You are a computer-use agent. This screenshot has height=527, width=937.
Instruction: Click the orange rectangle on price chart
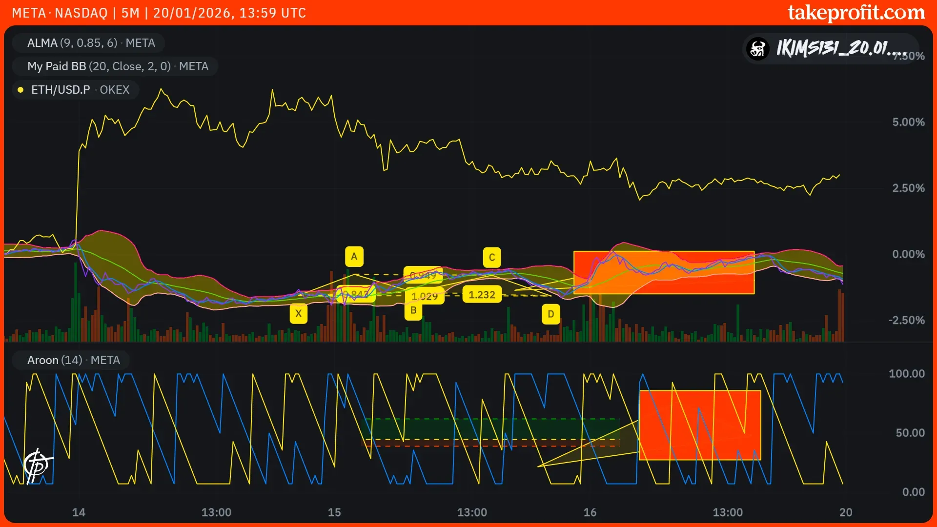(x=664, y=272)
